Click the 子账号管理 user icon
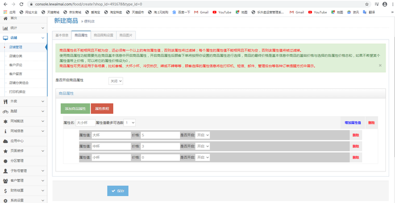 5,171
